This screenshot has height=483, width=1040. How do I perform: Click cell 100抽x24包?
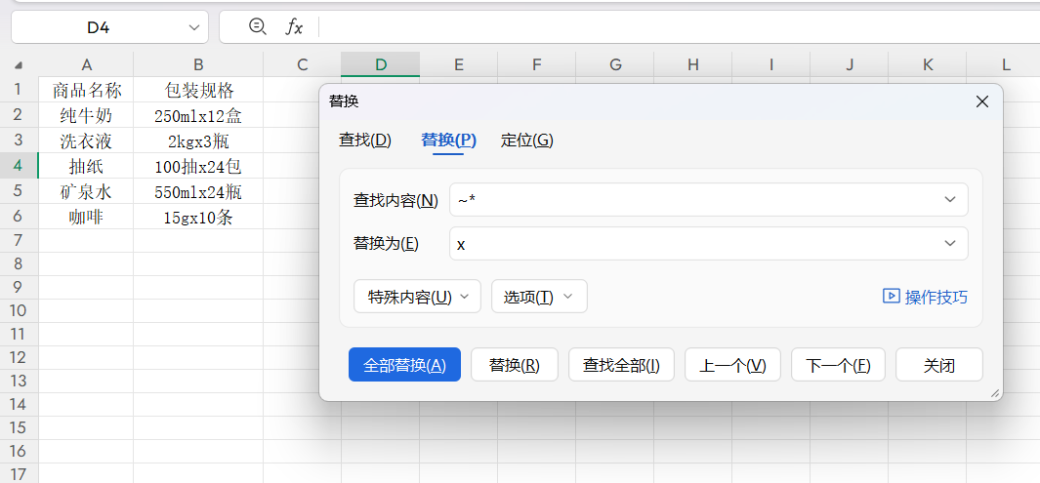198,166
